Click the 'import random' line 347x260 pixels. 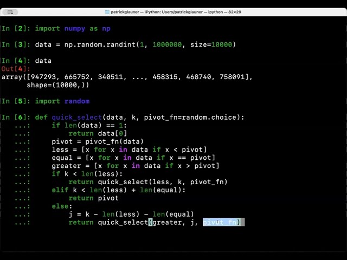pos(62,101)
